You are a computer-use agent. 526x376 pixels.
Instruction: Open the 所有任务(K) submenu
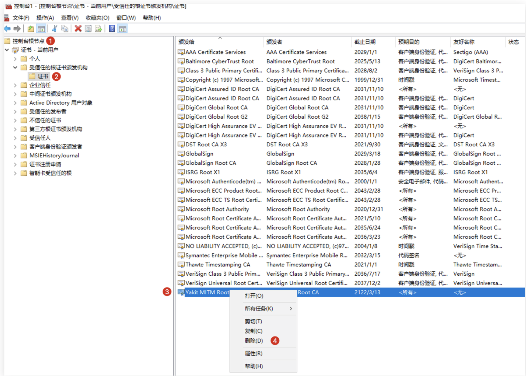(259, 309)
